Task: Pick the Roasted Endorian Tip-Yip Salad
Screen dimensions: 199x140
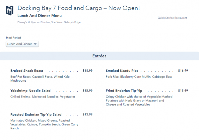Action: 36,114
